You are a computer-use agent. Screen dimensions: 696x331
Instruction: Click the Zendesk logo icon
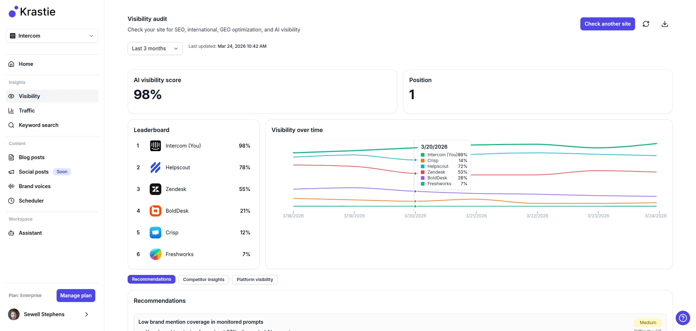[156, 189]
